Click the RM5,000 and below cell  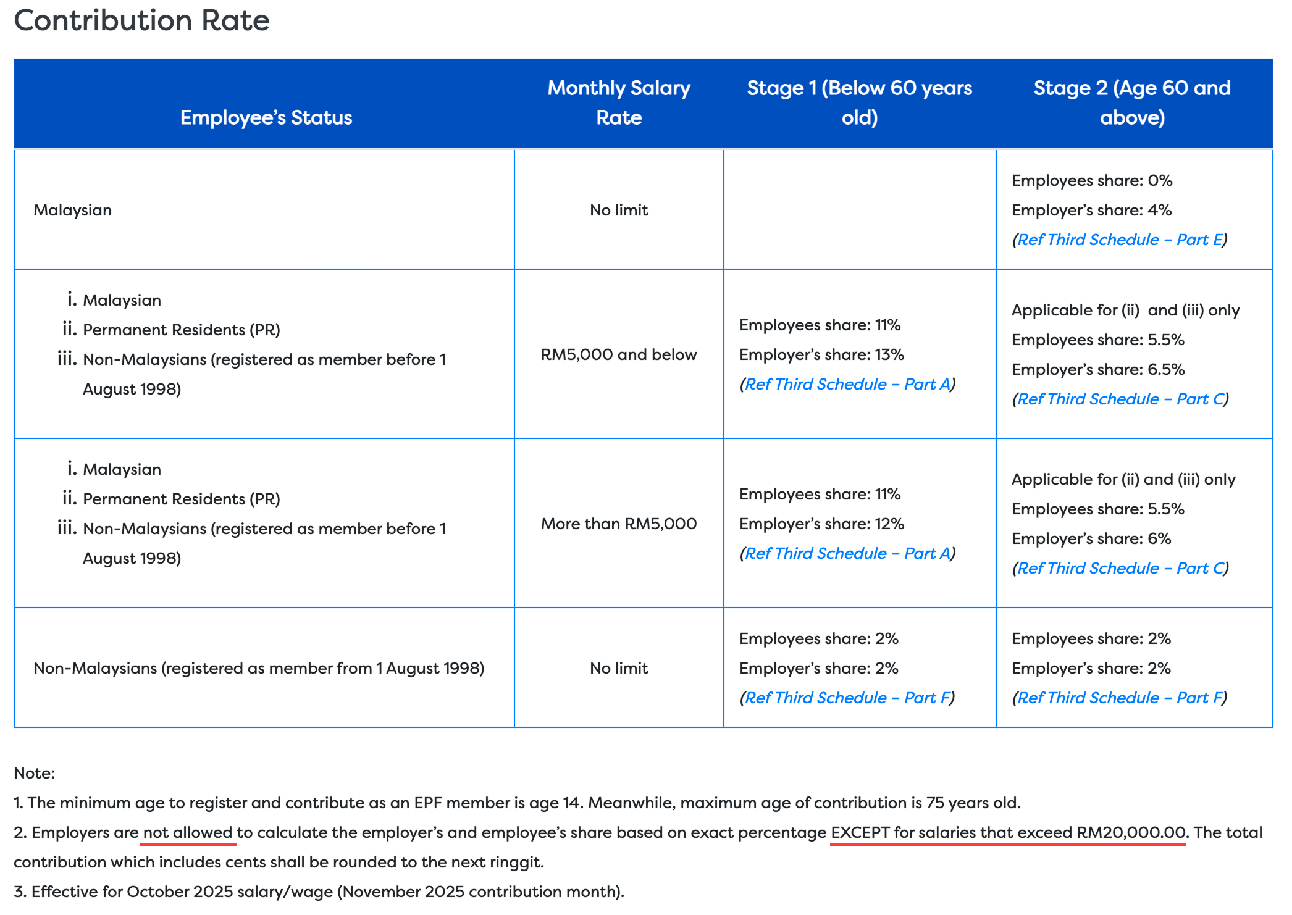(x=619, y=355)
